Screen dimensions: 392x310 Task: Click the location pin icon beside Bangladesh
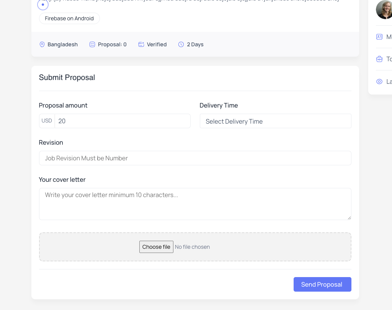tap(42, 44)
